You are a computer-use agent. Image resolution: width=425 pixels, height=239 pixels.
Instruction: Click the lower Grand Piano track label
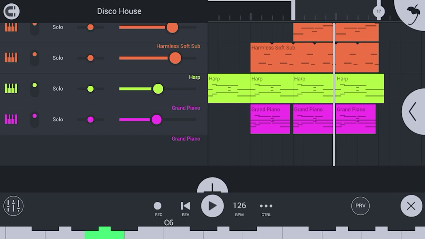point(186,139)
